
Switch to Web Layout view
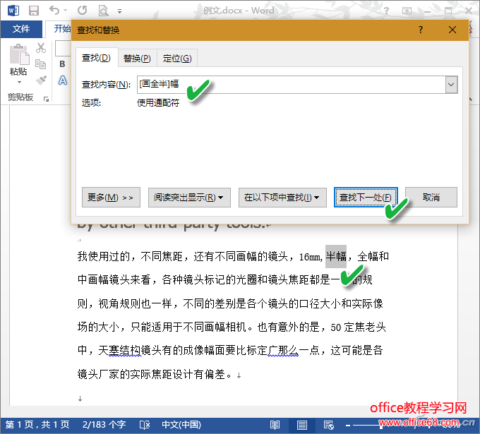pos(328,425)
